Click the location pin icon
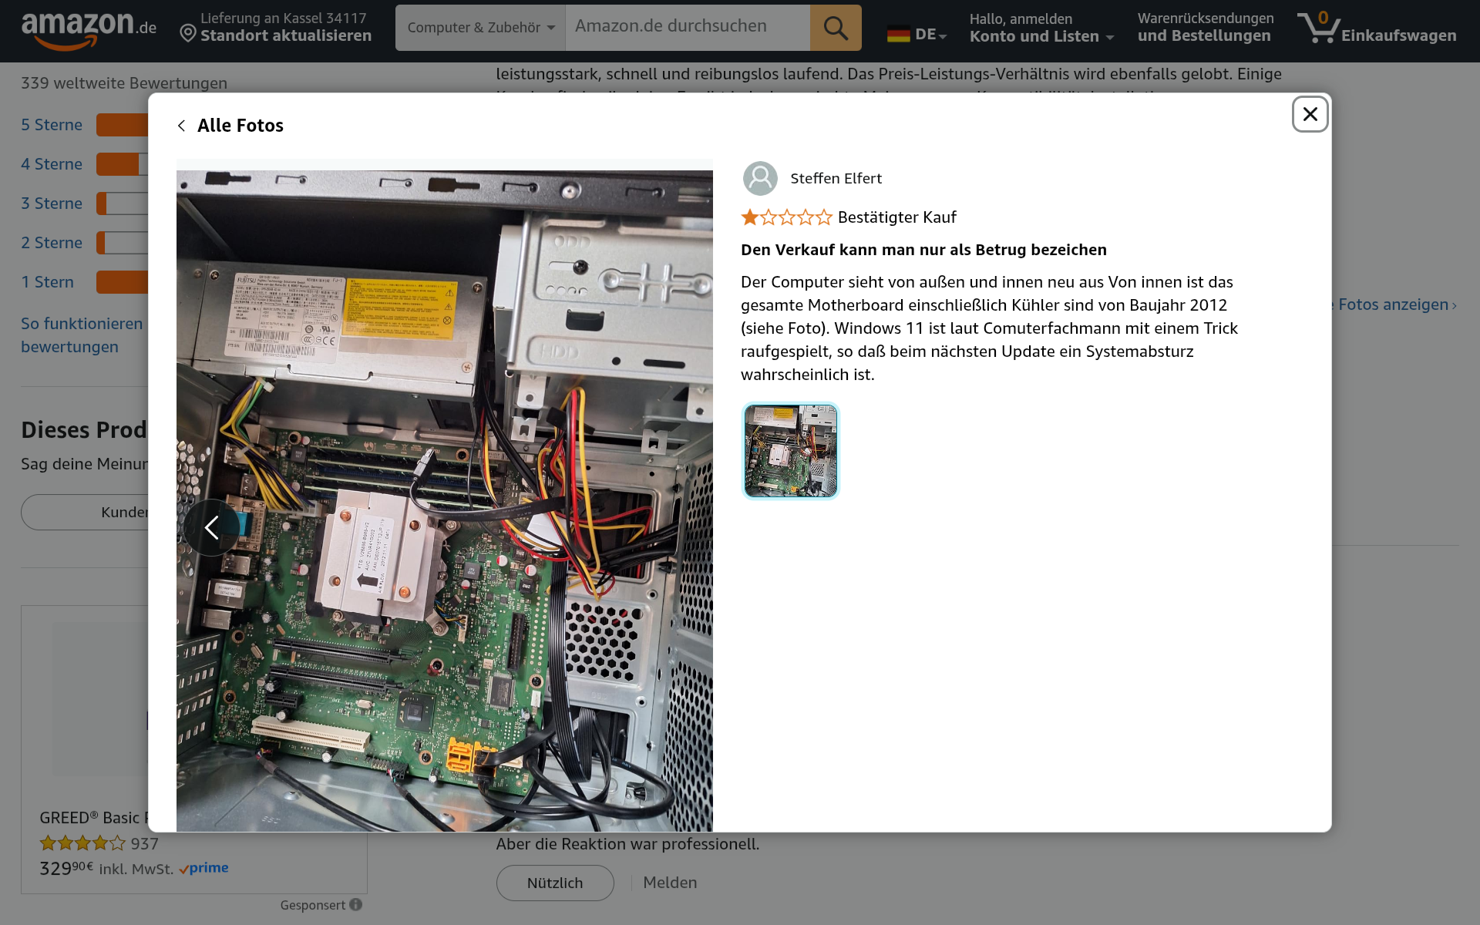Image resolution: width=1480 pixels, height=925 pixels. 187,33
